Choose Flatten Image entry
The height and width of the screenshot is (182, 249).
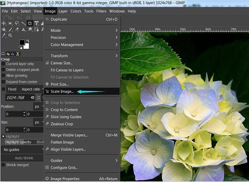click(82, 142)
